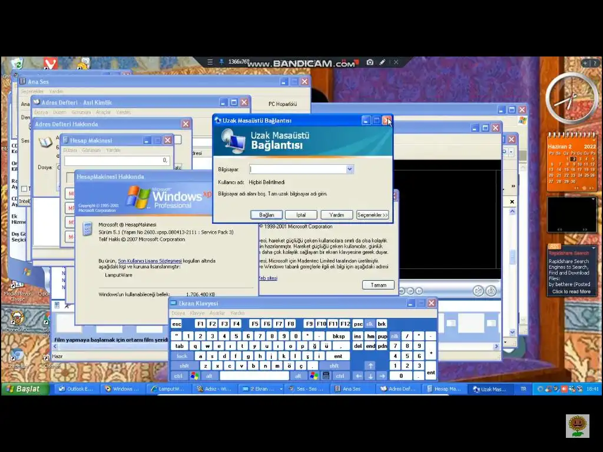
Task: Click the down arrow key on keyboard
Action: (x=370, y=376)
